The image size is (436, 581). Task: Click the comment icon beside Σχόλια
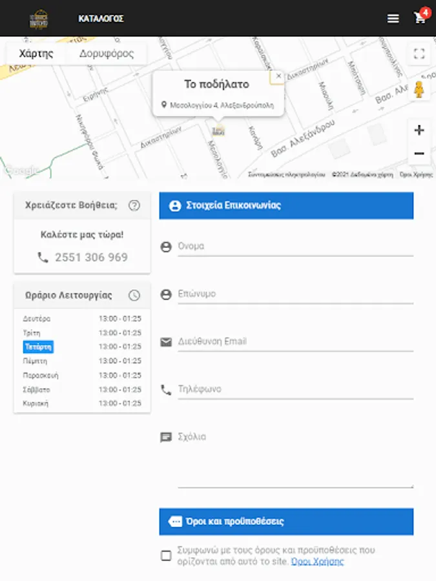pyautogui.click(x=166, y=437)
